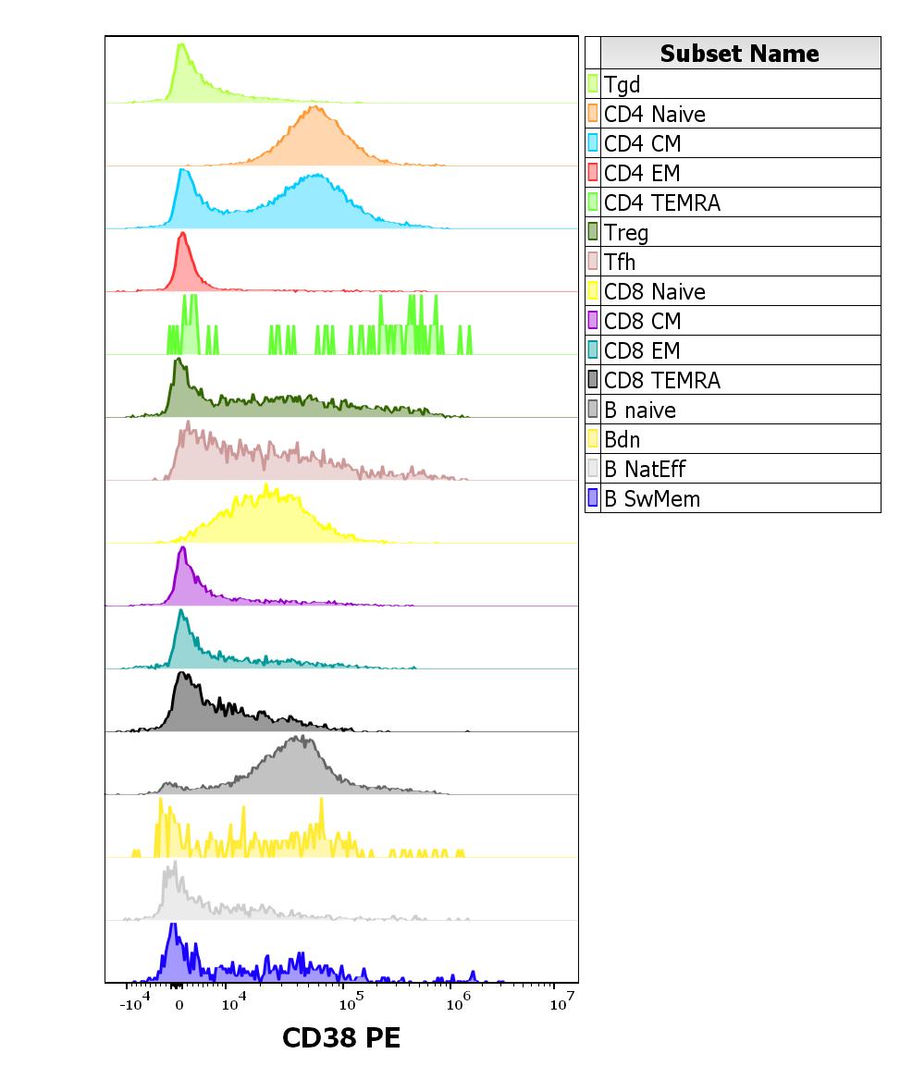Click the CD8 CM purple legend swatch

593,321
